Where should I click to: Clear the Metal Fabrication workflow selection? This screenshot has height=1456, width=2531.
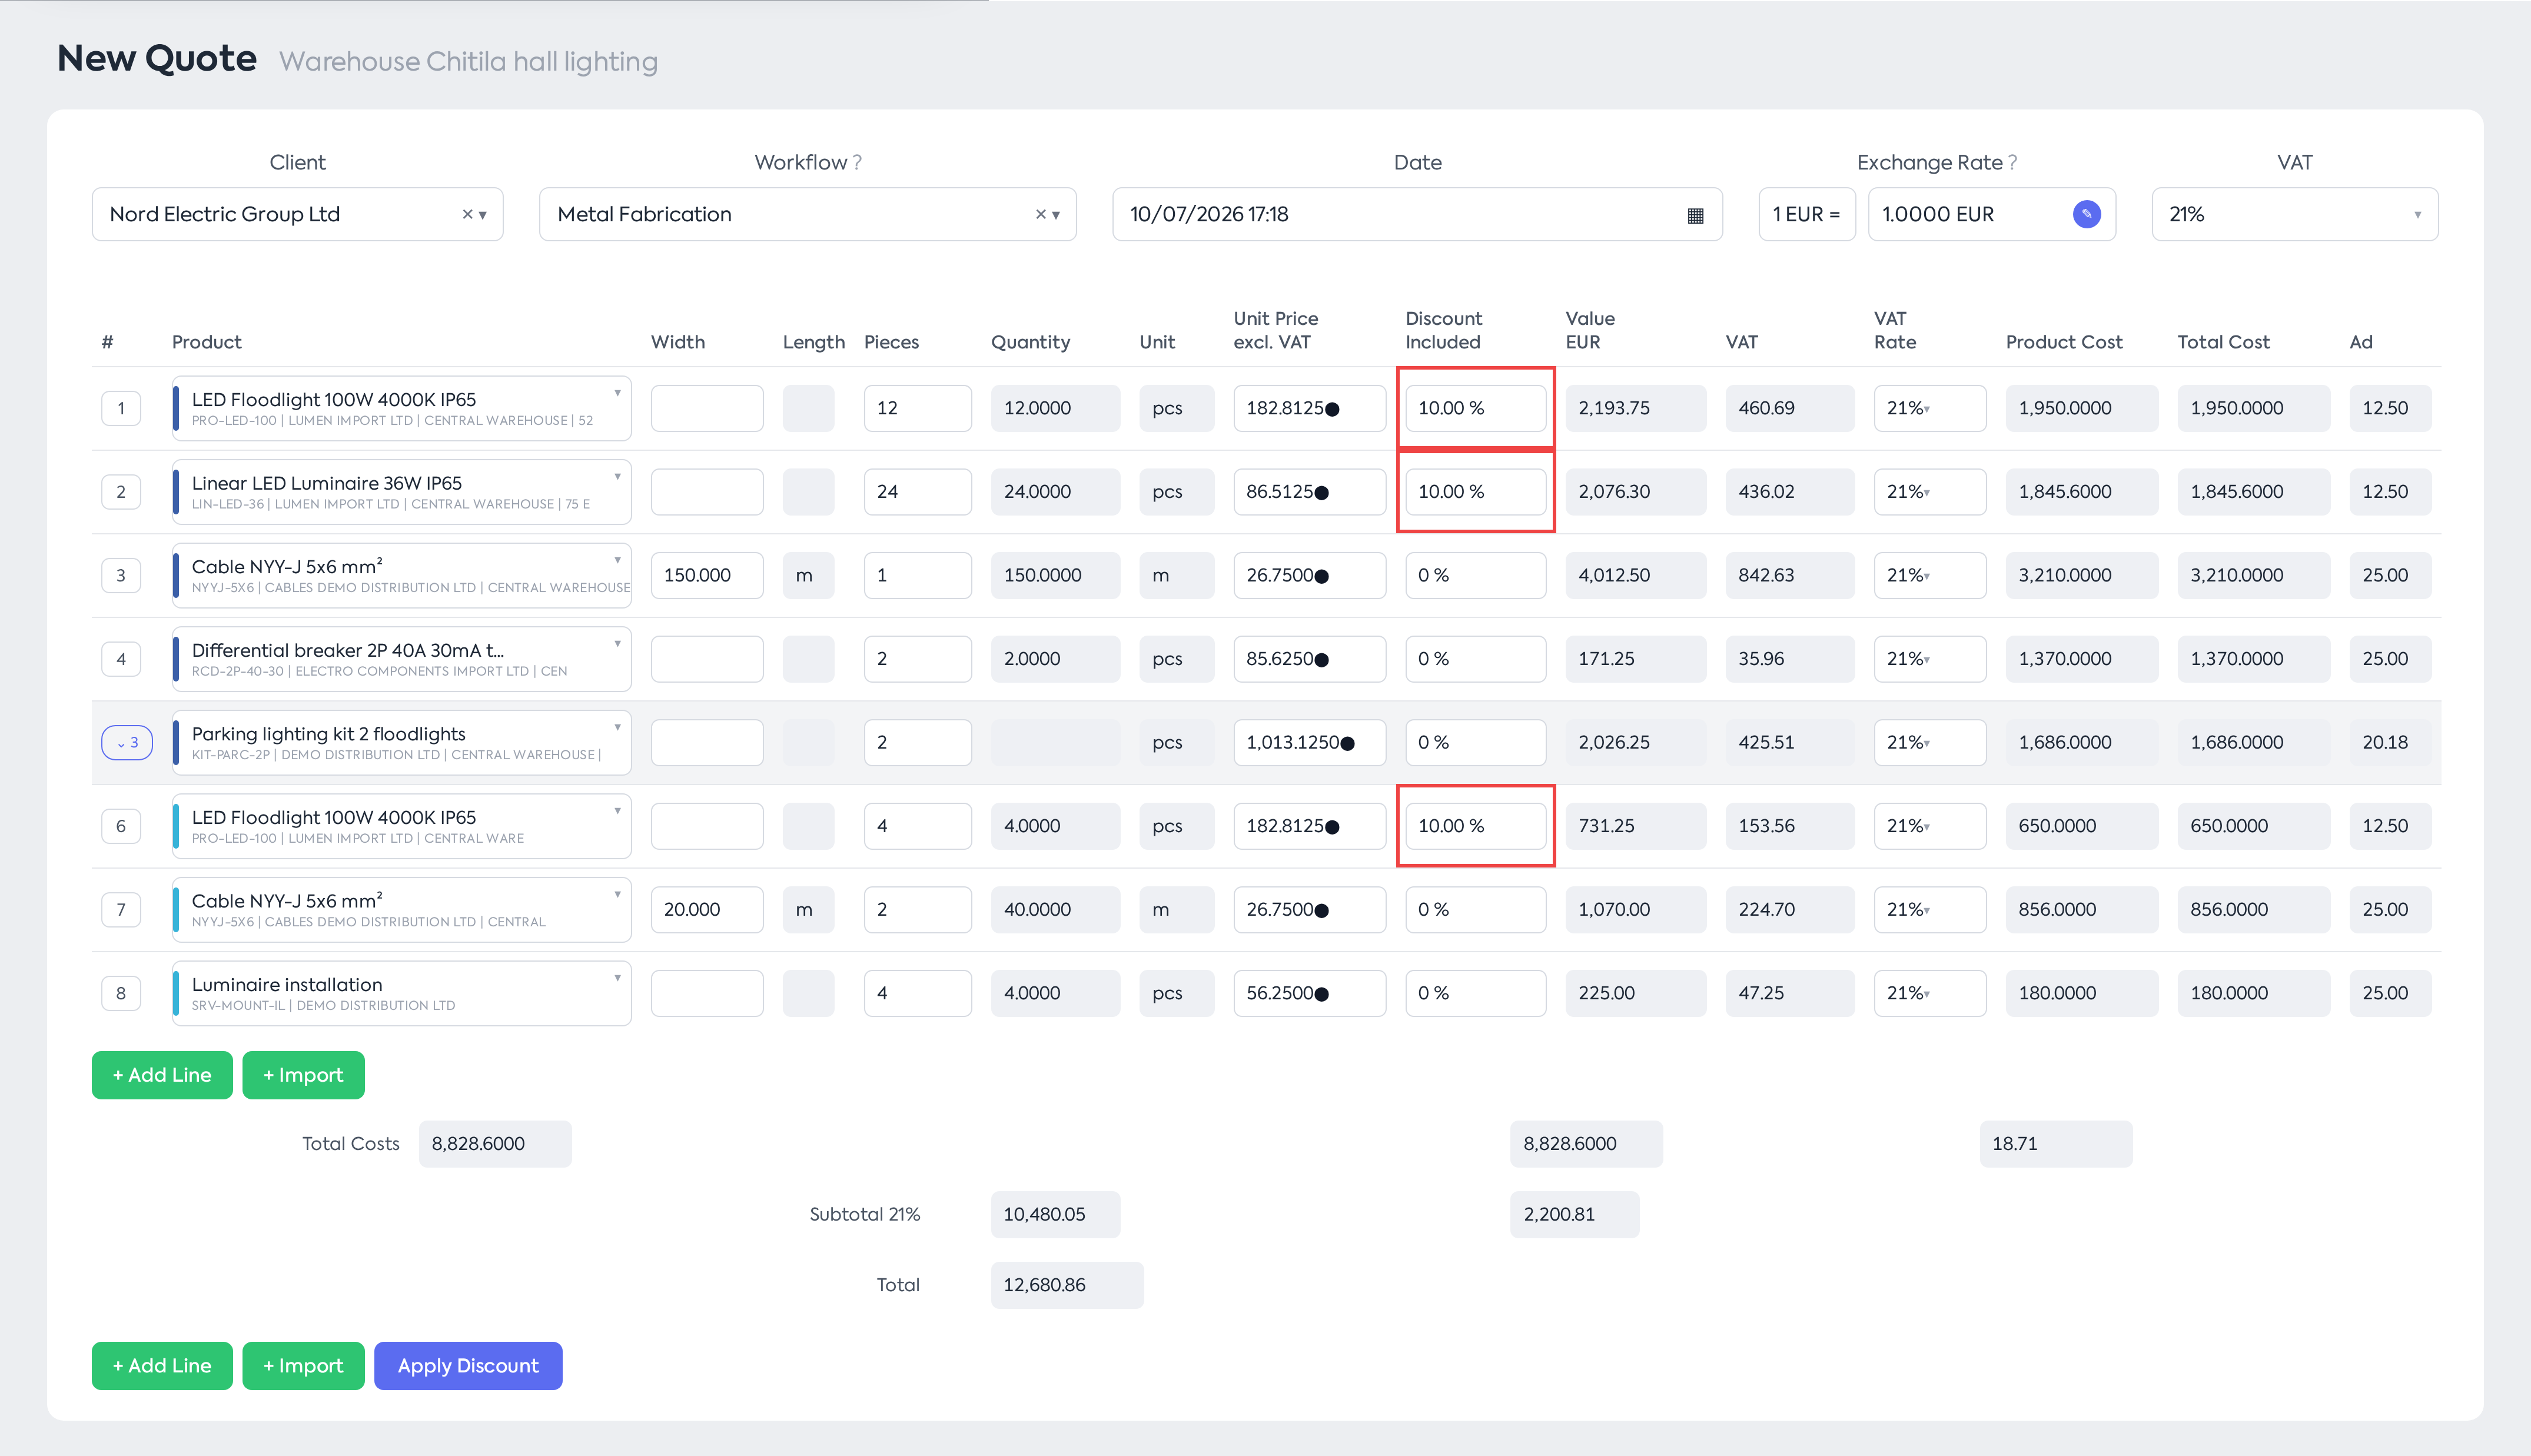pyautogui.click(x=1040, y=214)
